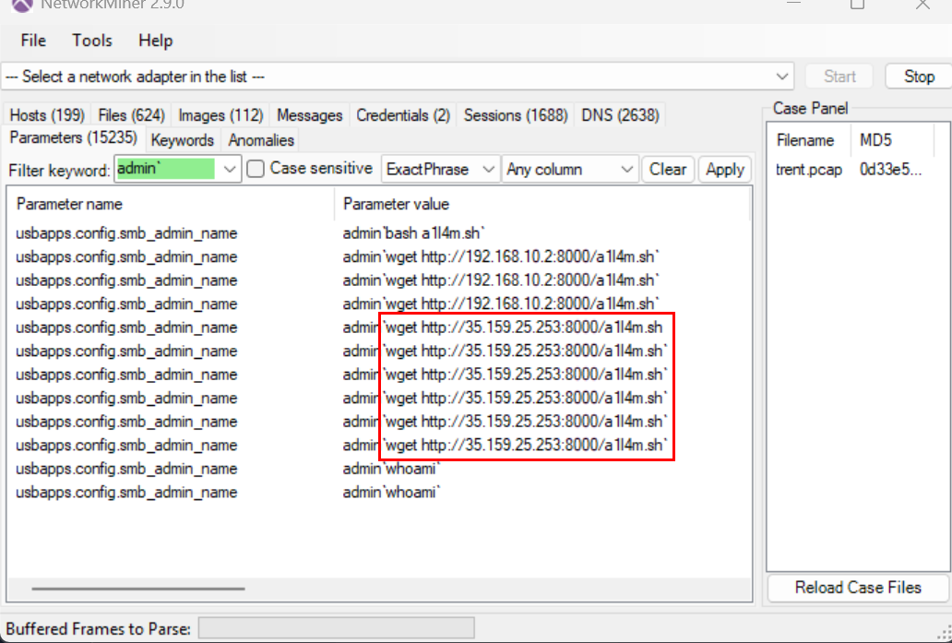Open the Help menu
The height and width of the screenshot is (643, 952).
coord(155,41)
